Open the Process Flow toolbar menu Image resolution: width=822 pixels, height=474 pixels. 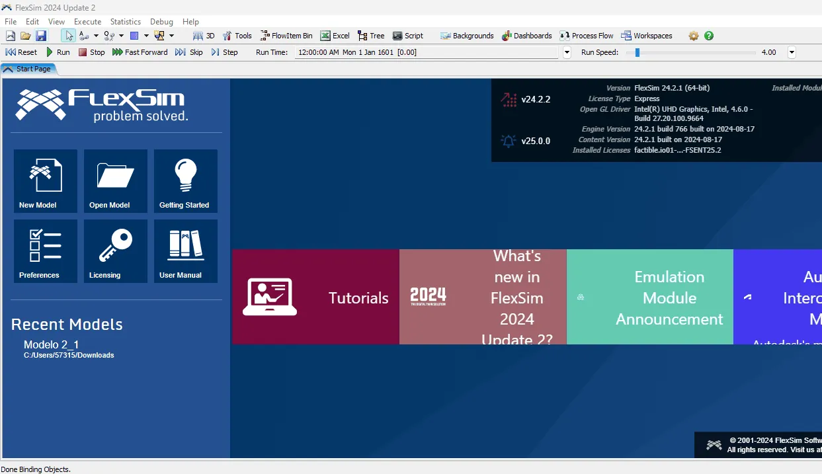[587, 36]
